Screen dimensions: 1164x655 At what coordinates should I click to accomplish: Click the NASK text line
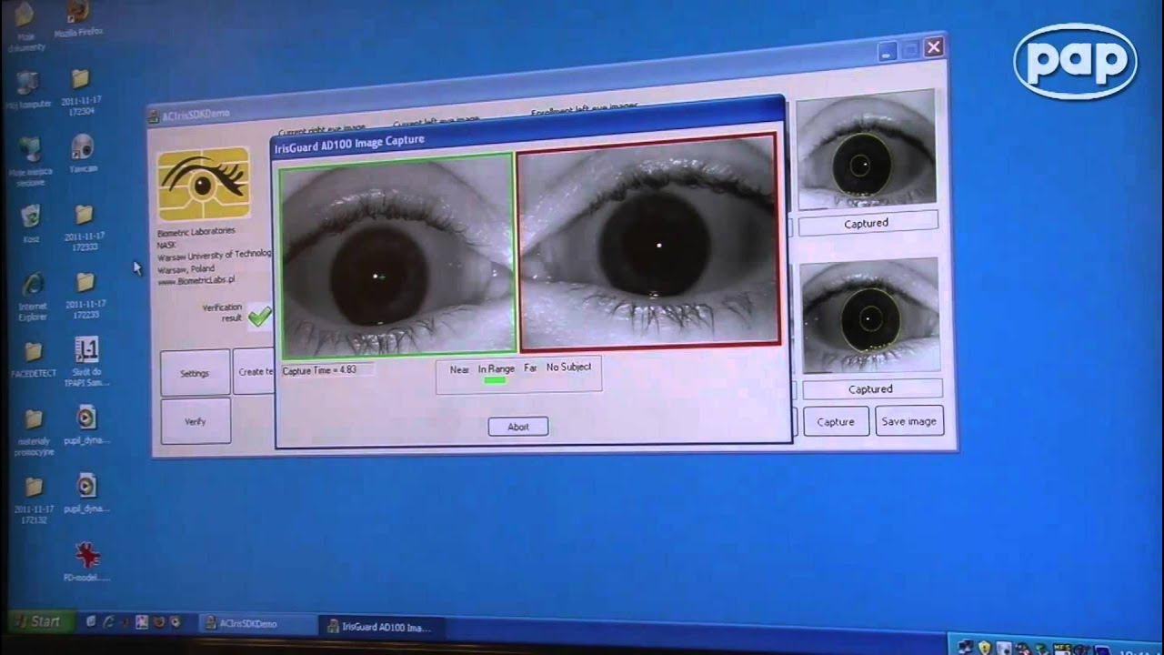pyautogui.click(x=166, y=244)
